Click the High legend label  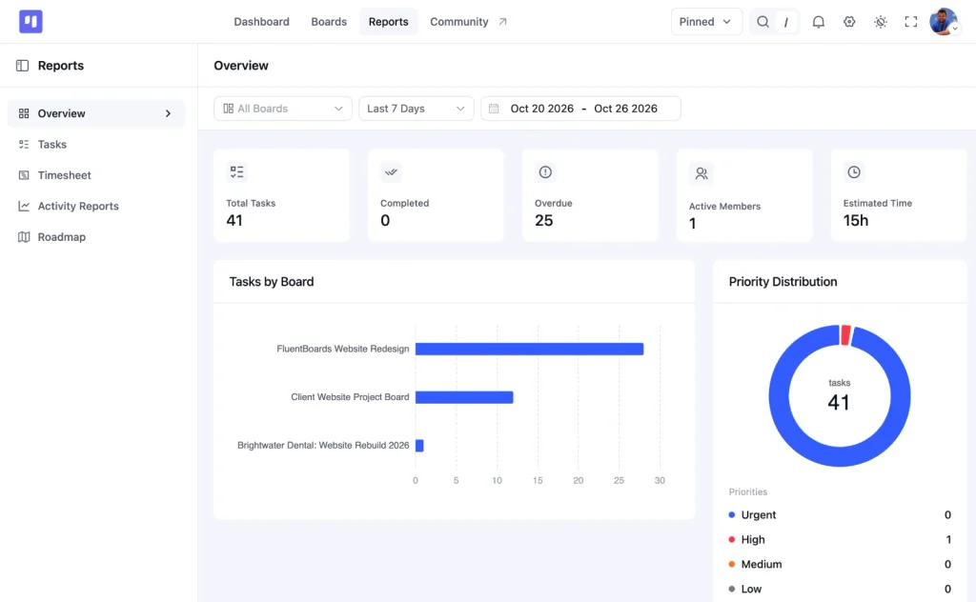pos(753,540)
